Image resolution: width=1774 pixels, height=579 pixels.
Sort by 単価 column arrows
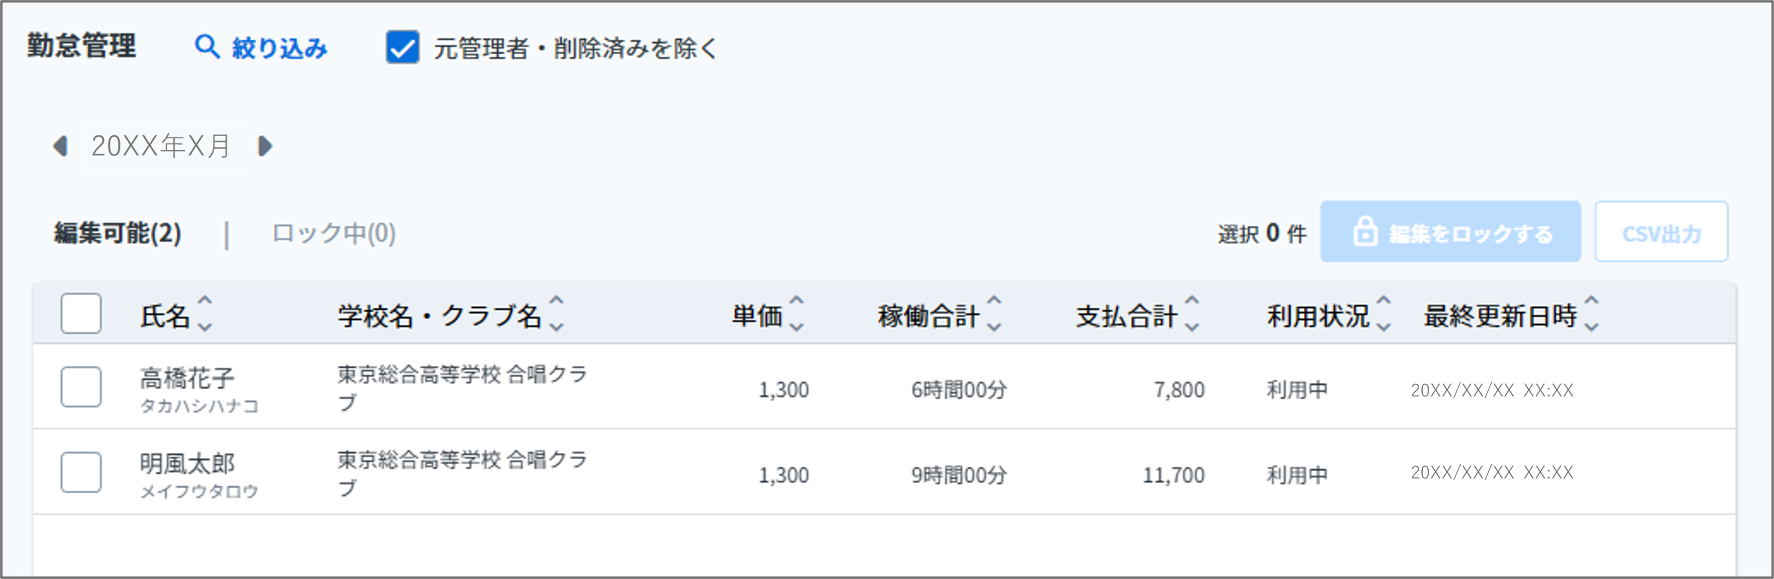(796, 314)
